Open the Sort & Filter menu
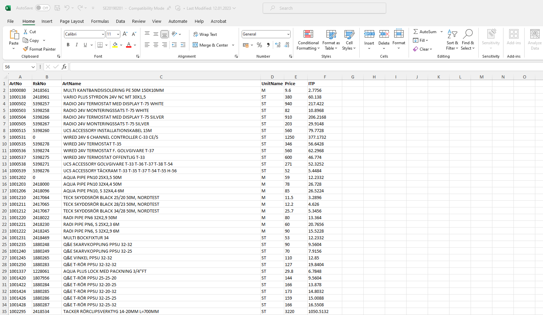This screenshot has height=315, width=543. pyautogui.click(x=452, y=40)
